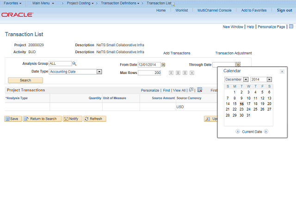
Task: Open the year dropdown in Calendar
Action: coord(269,80)
